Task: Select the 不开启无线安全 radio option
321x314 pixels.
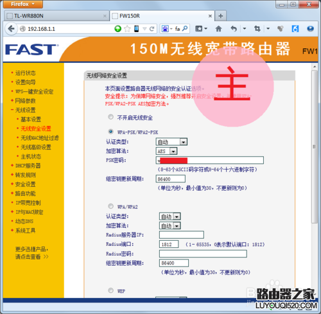Action: pos(110,117)
